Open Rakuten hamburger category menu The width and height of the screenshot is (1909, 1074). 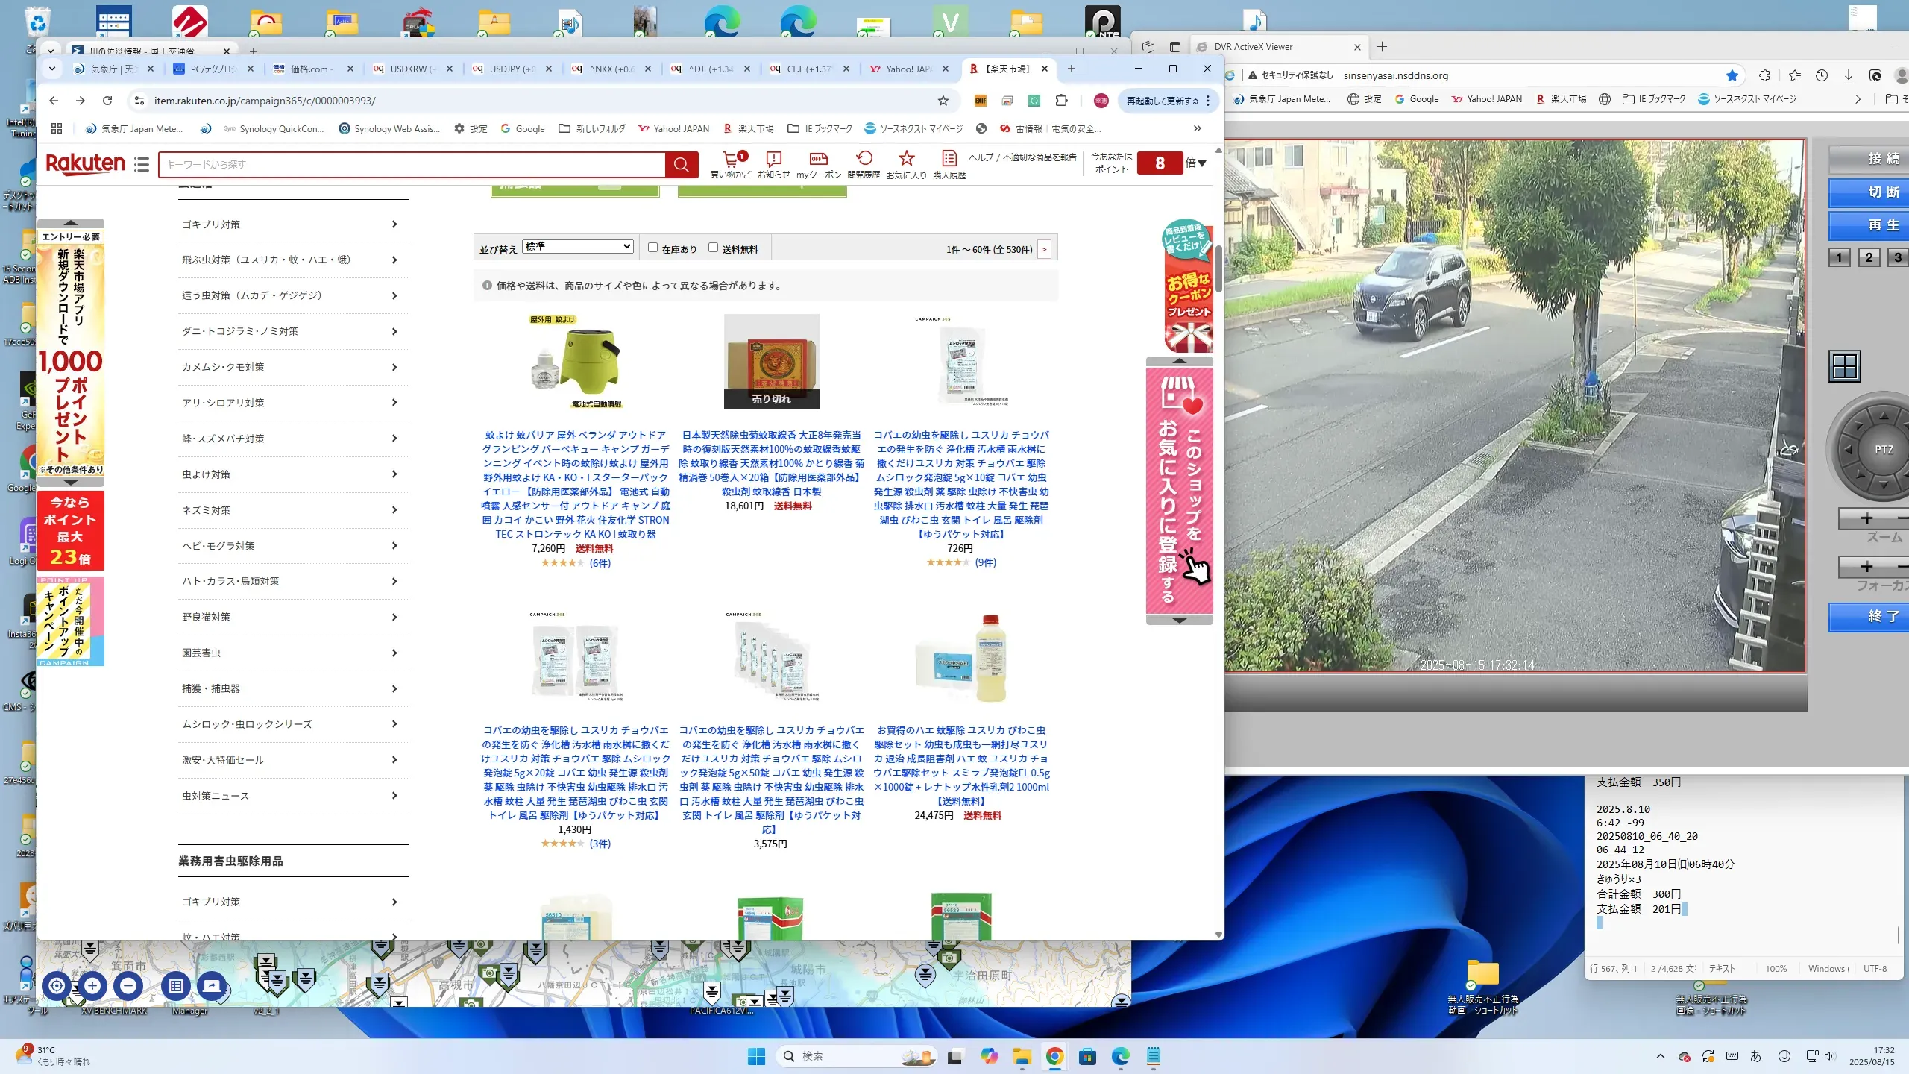tap(142, 164)
